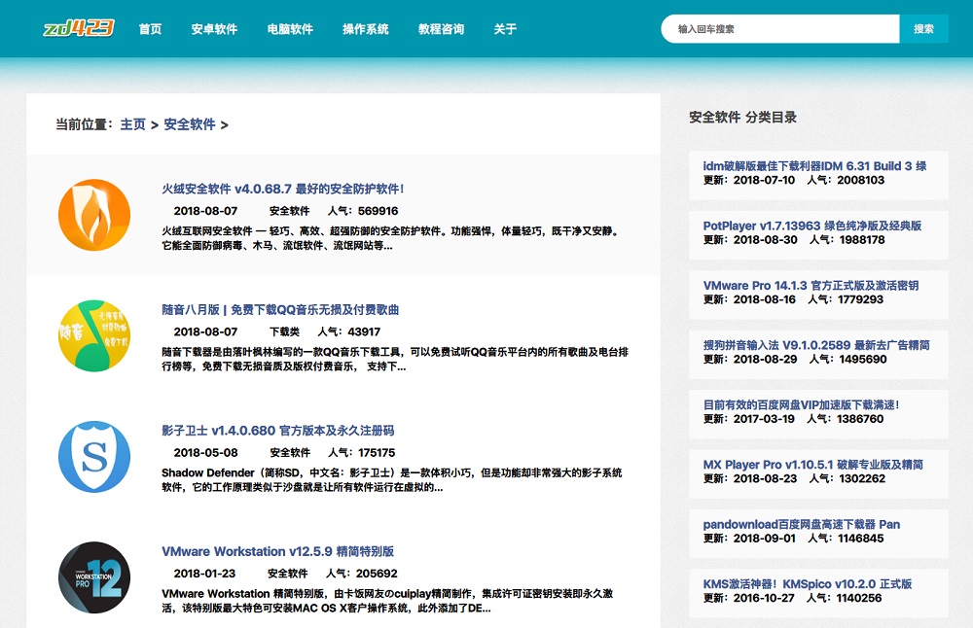Click the VMware 精简特别版 description paragraph
Viewport: 973px width, 628px height.
pos(387,602)
